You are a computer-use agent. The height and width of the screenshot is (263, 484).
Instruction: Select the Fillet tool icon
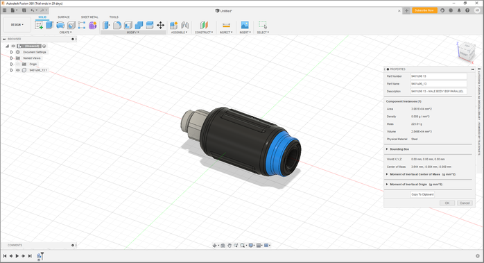tap(117, 25)
